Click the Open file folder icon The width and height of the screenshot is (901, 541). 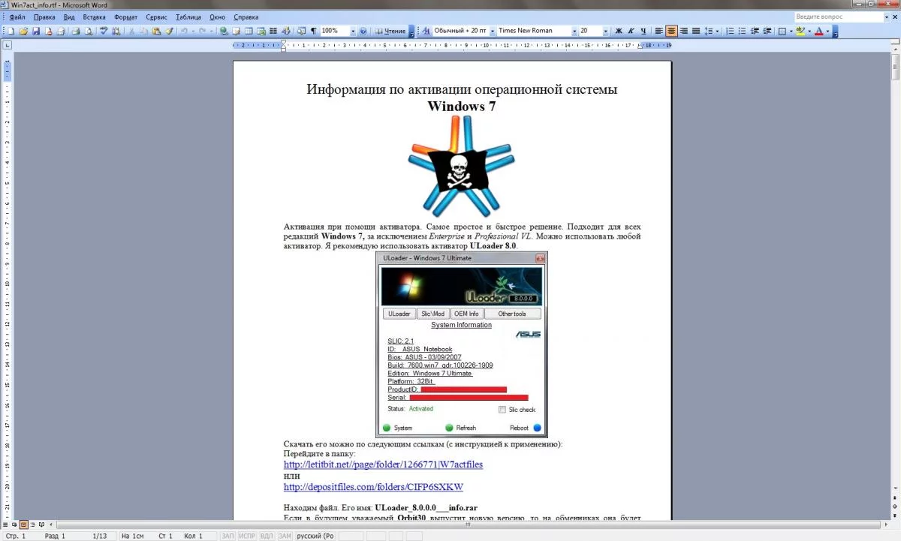point(23,31)
